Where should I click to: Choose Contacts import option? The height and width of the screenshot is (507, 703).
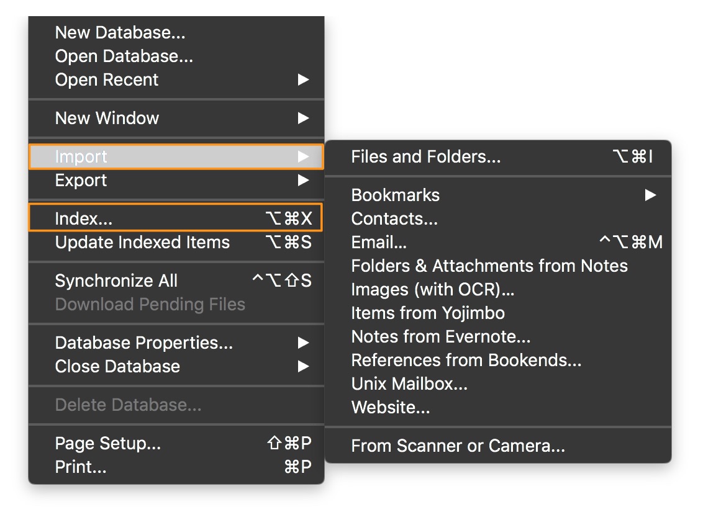[394, 219]
